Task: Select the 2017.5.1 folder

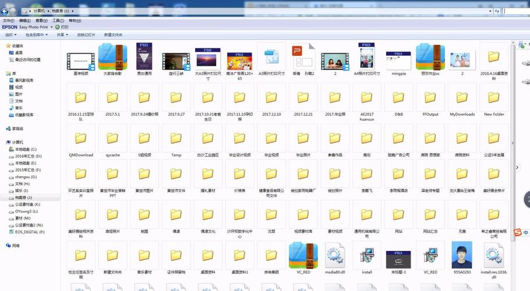Action: click(x=112, y=100)
